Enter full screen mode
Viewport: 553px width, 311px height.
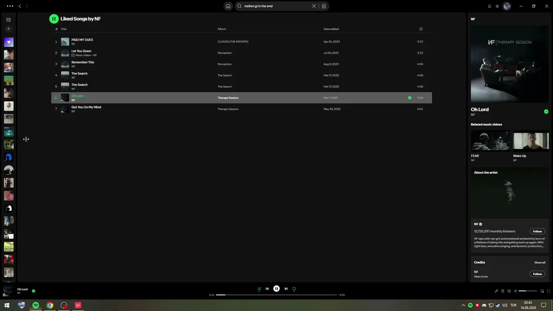(549, 291)
